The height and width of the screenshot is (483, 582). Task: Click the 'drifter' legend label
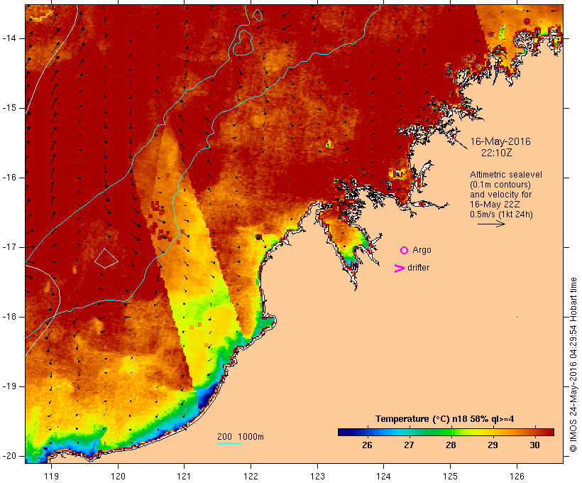click(418, 268)
